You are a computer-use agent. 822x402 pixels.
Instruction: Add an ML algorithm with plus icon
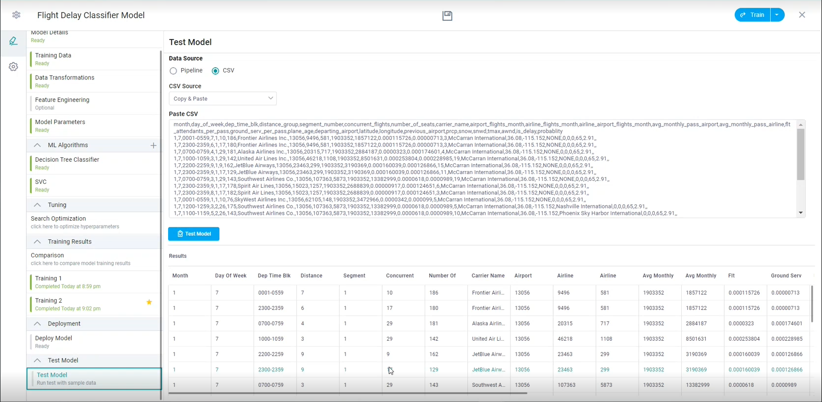click(x=154, y=146)
